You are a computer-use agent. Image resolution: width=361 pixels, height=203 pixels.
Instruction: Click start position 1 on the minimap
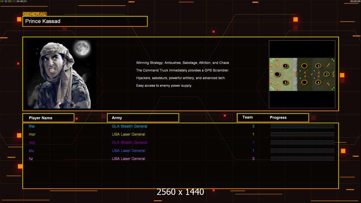[285, 66]
